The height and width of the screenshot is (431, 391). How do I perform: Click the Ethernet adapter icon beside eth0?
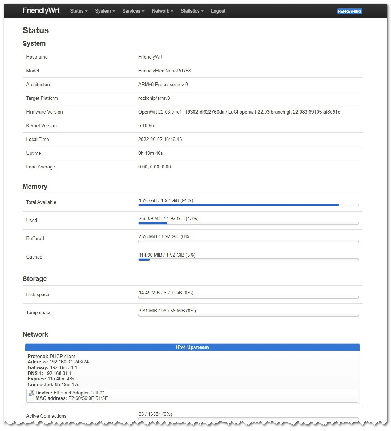pos(31,393)
